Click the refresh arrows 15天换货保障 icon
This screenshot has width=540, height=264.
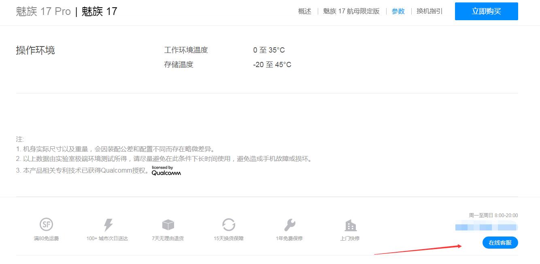(x=229, y=225)
